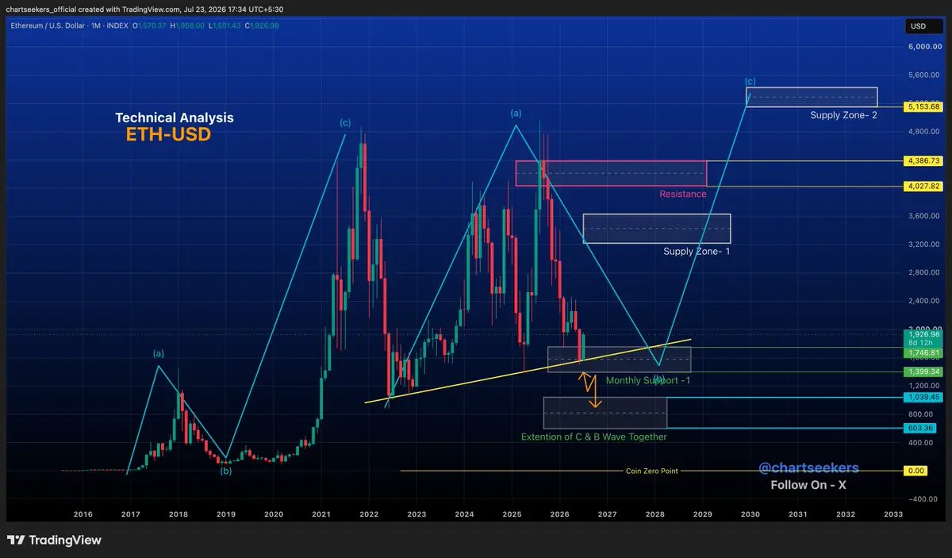Select the Extention of C & B Wave Together text
This screenshot has height=558, width=952.
coord(593,437)
